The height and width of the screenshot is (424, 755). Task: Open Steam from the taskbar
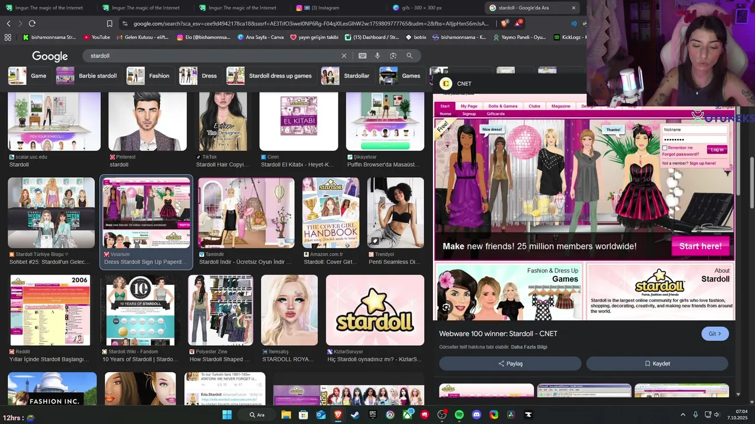[355, 415]
